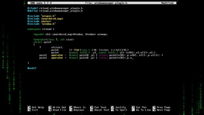Place cursor on the #define reload_windowmanager_plugin_h line
Screen dimensions: 204x115
(x=55, y=11)
